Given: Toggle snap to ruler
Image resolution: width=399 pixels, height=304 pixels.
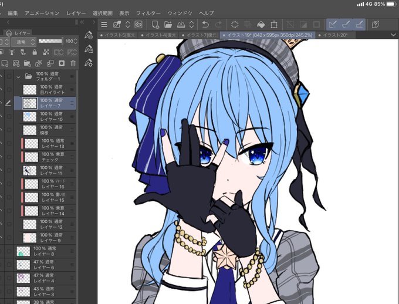Looking at the screenshot, I should tap(333, 25).
